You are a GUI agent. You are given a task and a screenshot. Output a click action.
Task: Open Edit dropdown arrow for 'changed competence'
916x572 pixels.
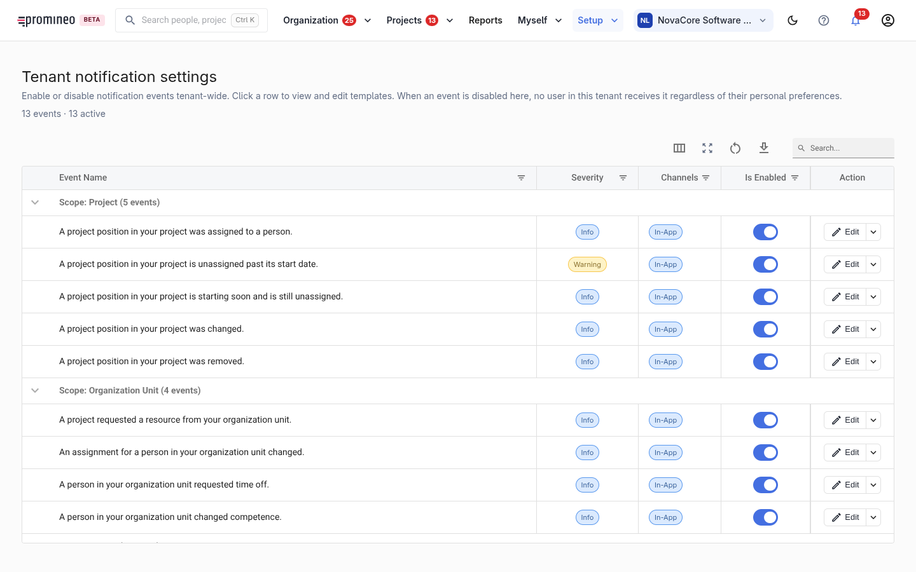pyautogui.click(x=873, y=517)
